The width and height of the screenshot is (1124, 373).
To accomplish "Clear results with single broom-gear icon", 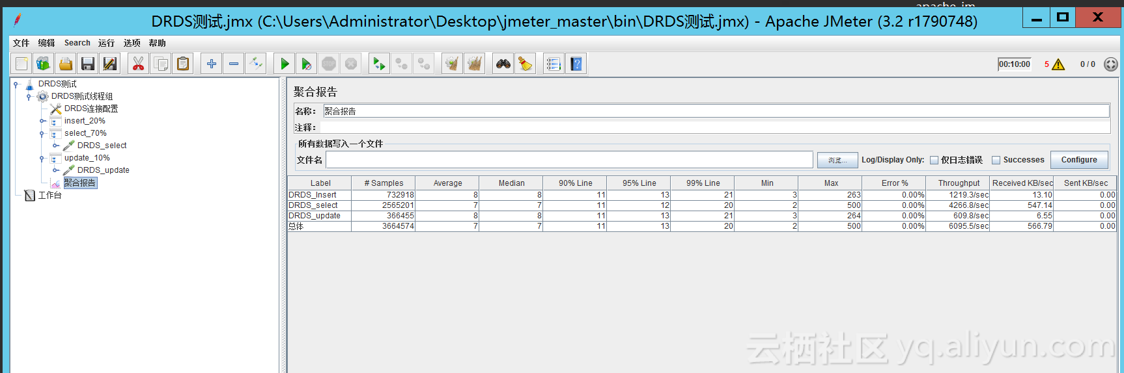I will (x=452, y=64).
